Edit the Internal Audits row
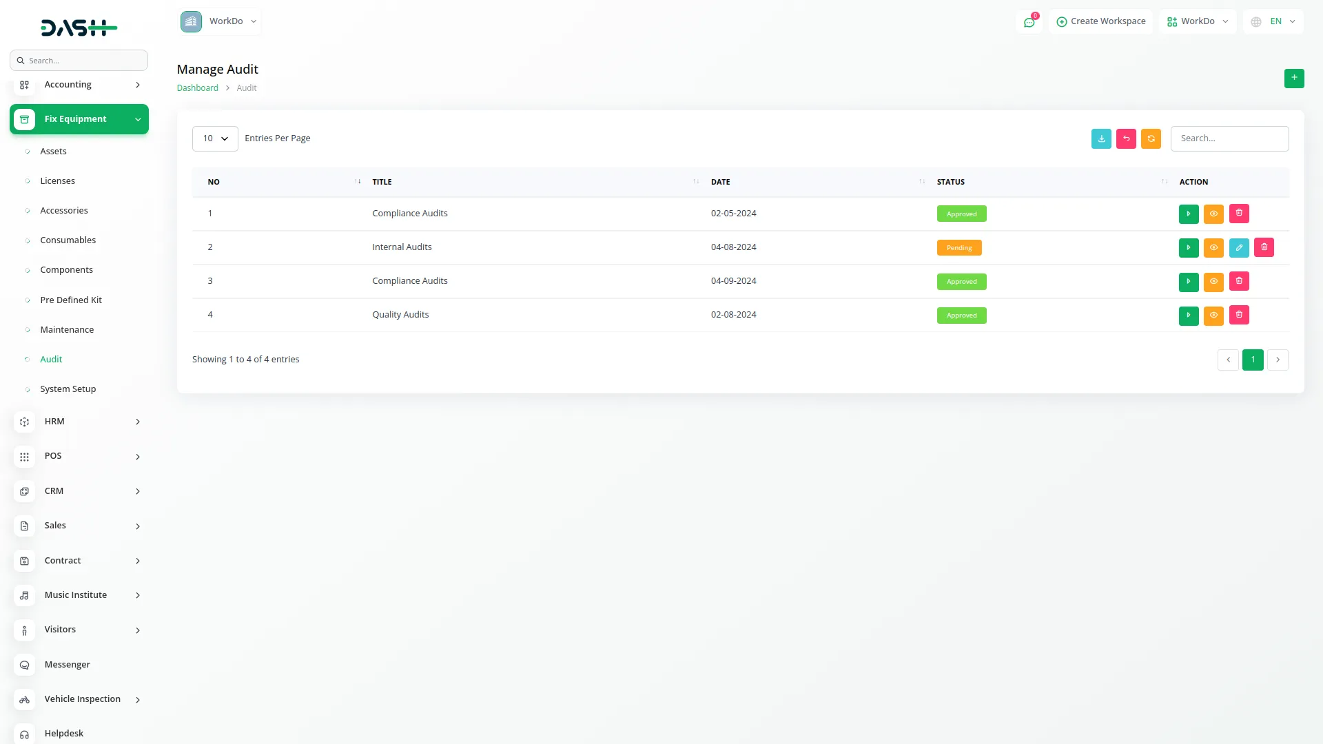 [x=1239, y=247]
